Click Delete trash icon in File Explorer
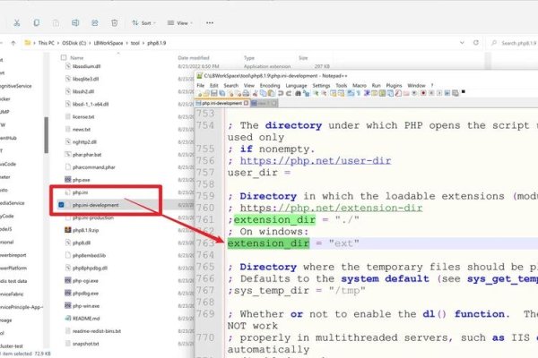This screenshot has height=358, width=538. (114, 23)
